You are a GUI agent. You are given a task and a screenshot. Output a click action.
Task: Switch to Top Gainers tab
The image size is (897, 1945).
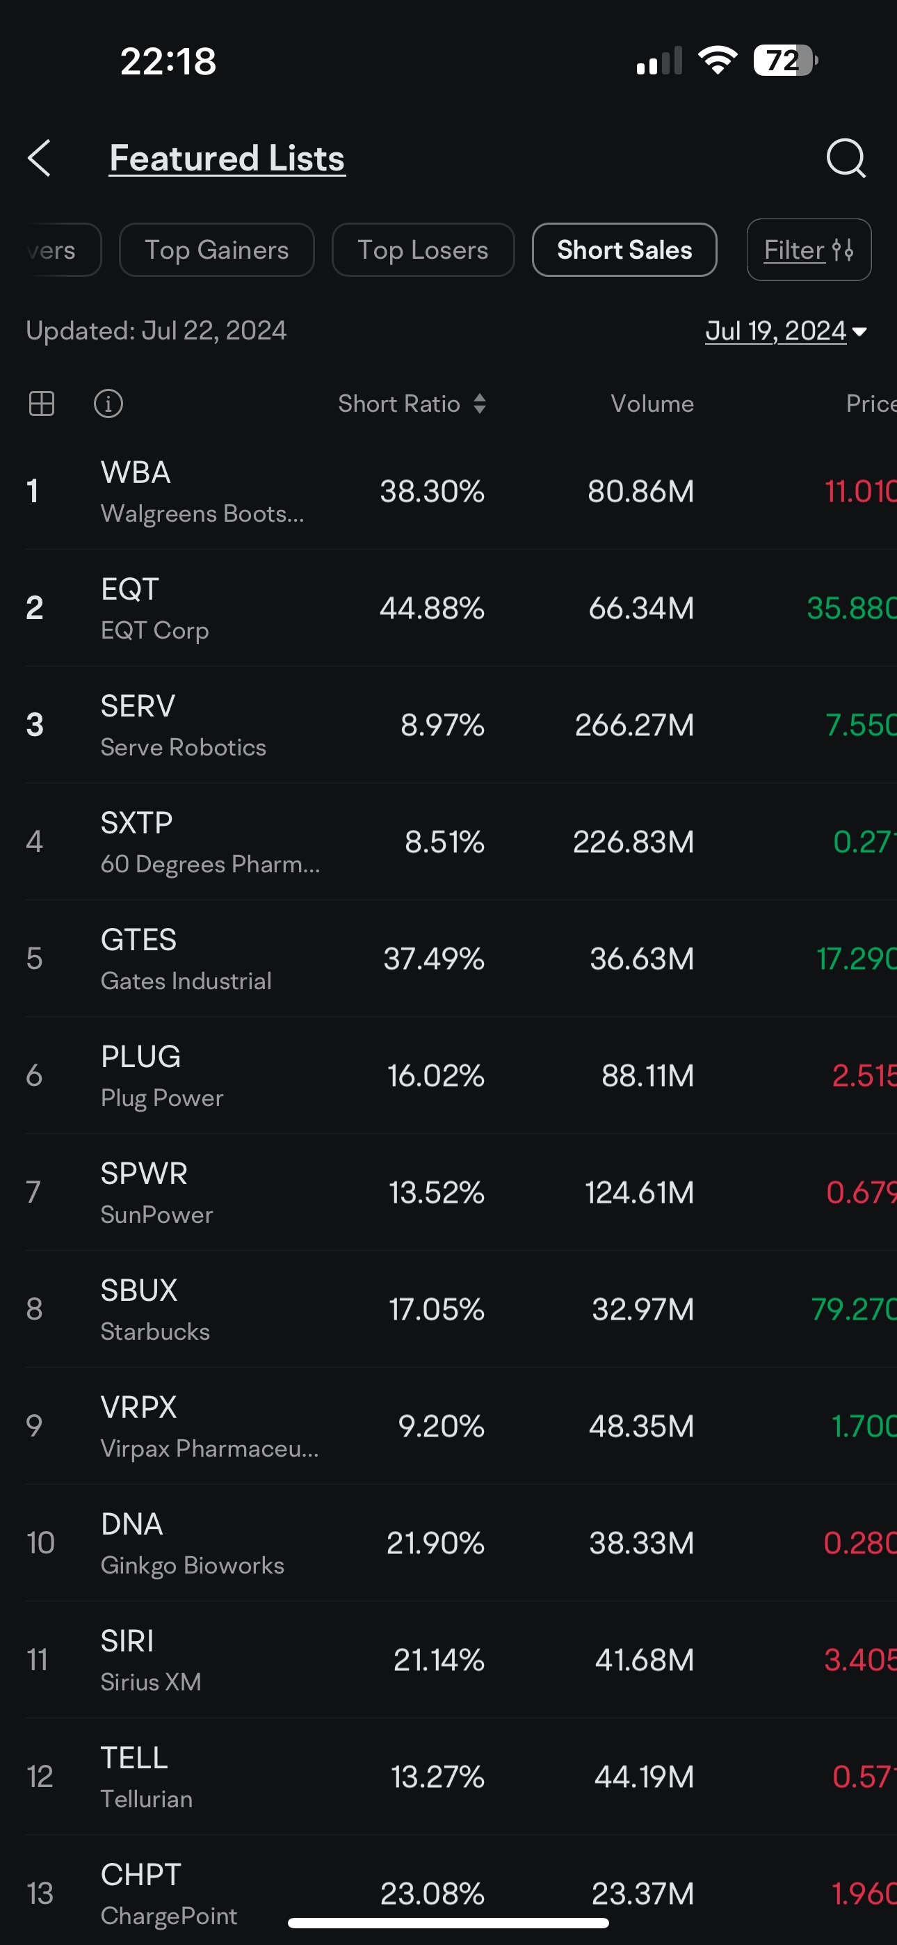(217, 250)
